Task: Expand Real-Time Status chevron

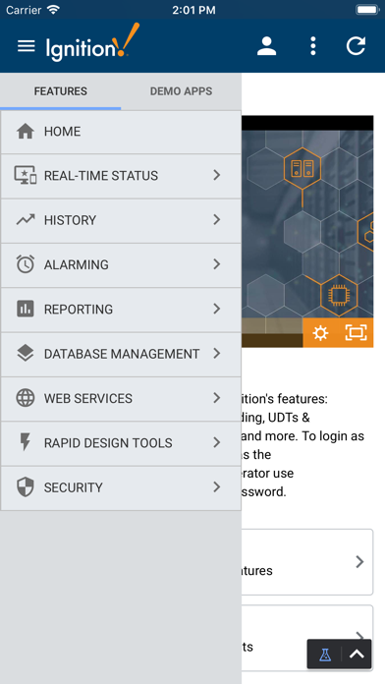Action: pyautogui.click(x=217, y=175)
